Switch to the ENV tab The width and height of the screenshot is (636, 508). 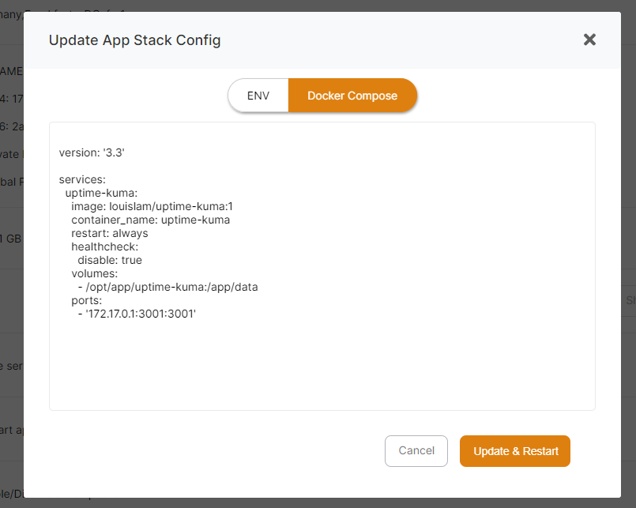[x=258, y=96]
